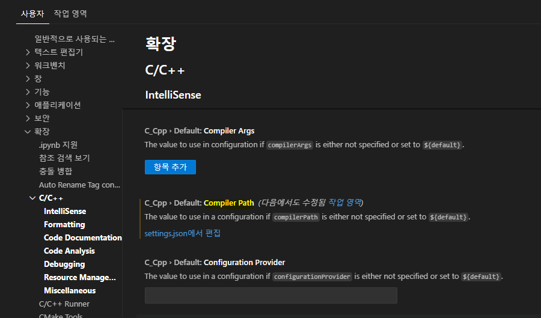This screenshot has height=318, width=541.
Task: Expand the 텍스트 편집기 tree chevron
Action: pyautogui.click(x=28, y=52)
